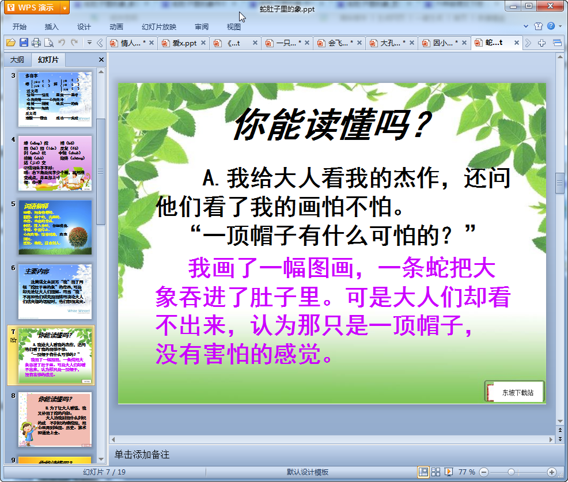Close the 爱x.ppt document tab
This screenshot has width=568, height=482.
tap(203, 43)
